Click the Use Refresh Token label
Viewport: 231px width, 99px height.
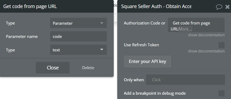142,45
